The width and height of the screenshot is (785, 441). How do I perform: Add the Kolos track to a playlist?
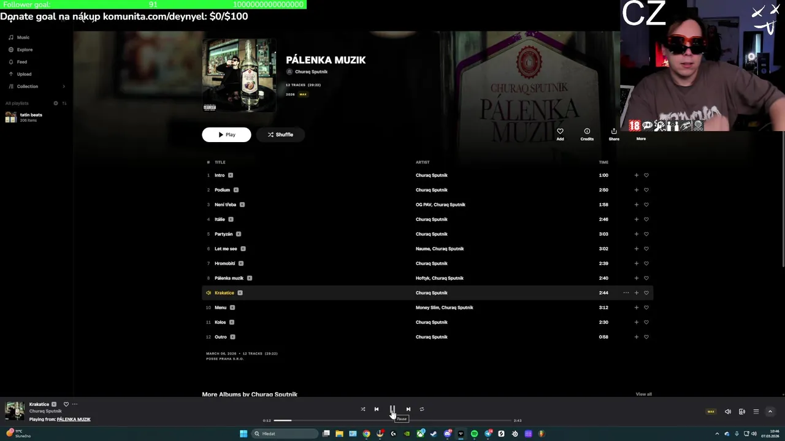tap(636, 322)
